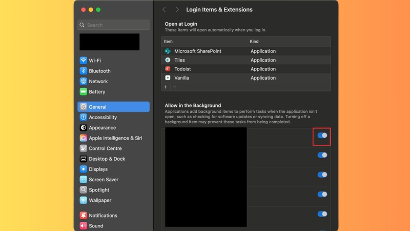Click the Vanilla app icon
Screen dimensions: 410x231
pyautogui.click(x=168, y=78)
